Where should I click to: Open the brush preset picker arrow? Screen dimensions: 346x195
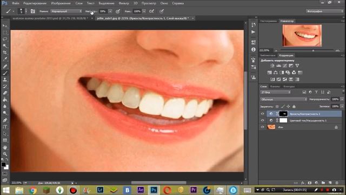click(x=26, y=11)
